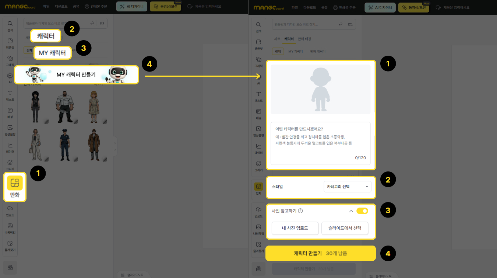Screen dimensions: 497x278
Task: Click the bright yellow 캐릭터 만들기 30개 남음 button
Action: click(x=320, y=253)
